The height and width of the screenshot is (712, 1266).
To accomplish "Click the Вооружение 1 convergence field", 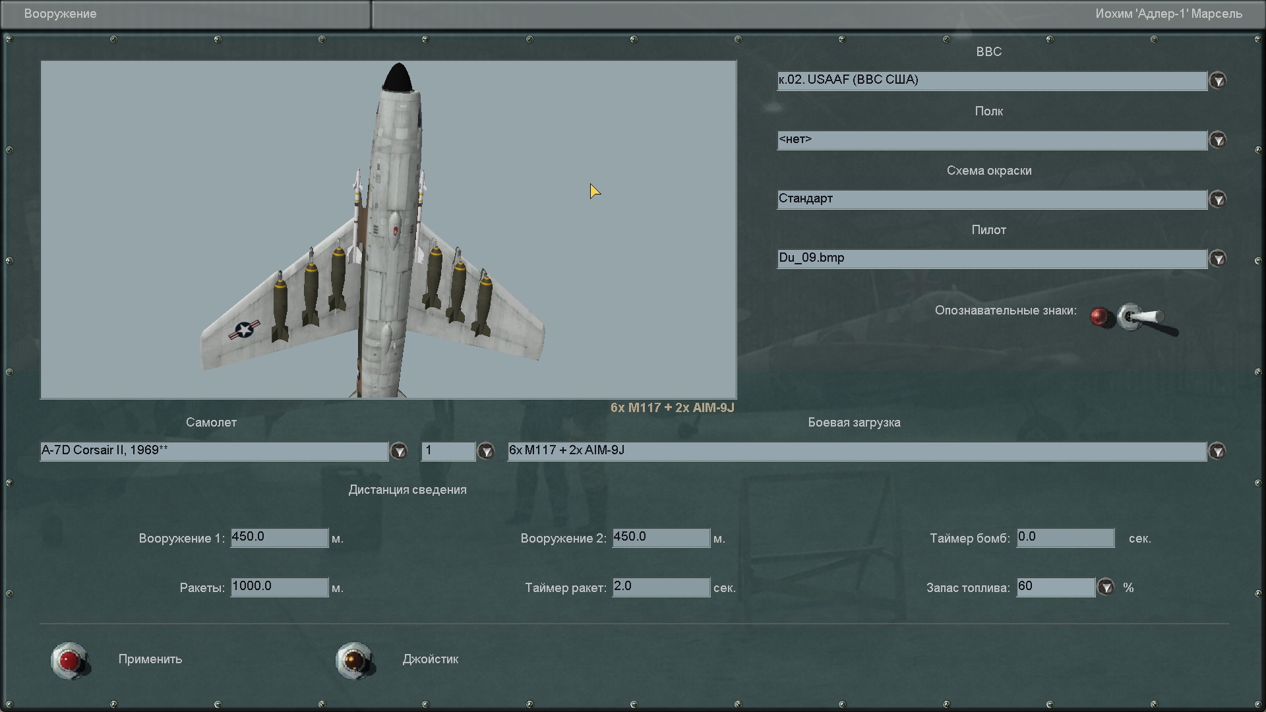I will coord(279,538).
